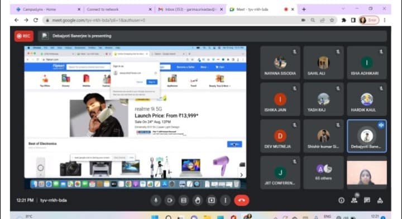Viewport: 402px width, 219px height.
Task: Show the participants people panel
Action: click(x=355, y=200)
